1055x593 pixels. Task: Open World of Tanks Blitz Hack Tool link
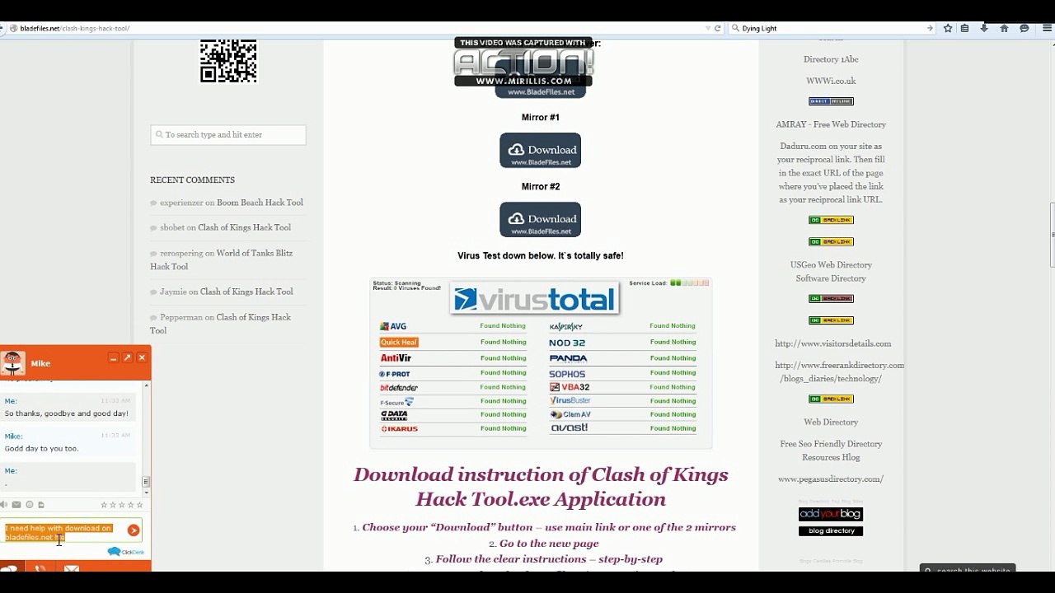(x=221, y=259)
